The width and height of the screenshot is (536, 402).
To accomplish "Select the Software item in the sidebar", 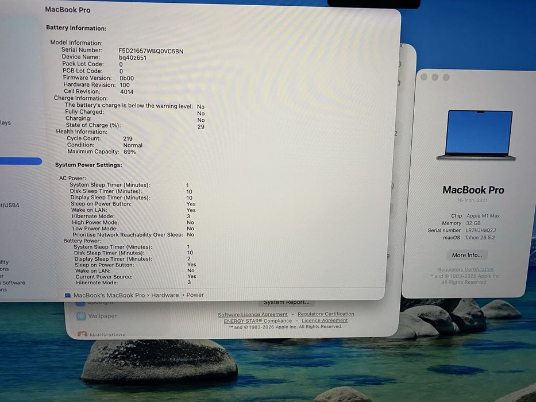I will pyautogui.click(x=13, y=283).
